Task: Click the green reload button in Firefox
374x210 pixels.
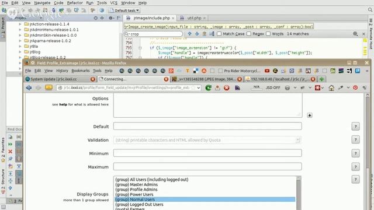Action: pyautogui.click(x=208, y=87)
